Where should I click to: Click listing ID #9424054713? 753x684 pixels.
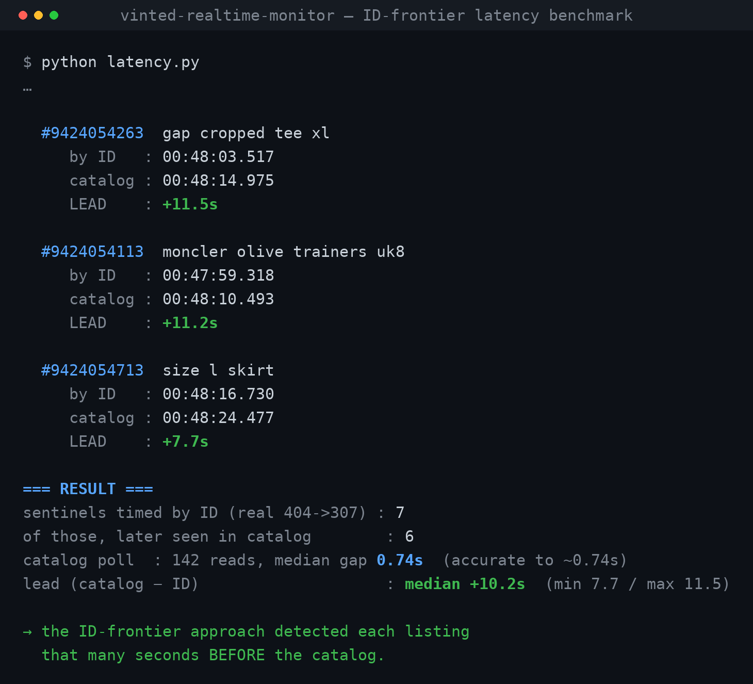92,370
